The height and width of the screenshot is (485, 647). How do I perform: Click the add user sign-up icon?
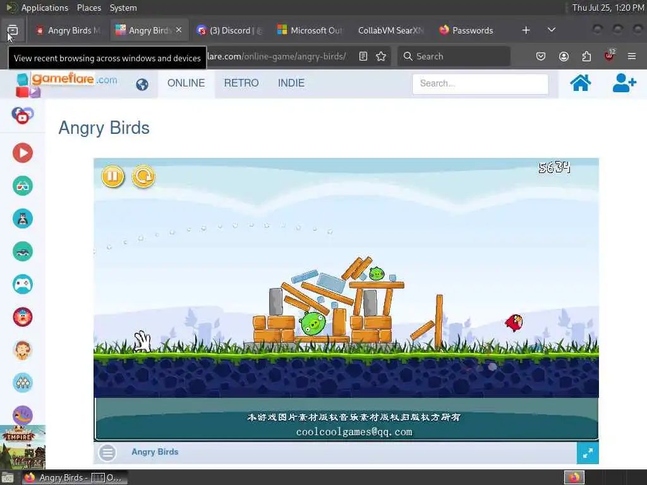pyautogui.click(x=624, y=83)
